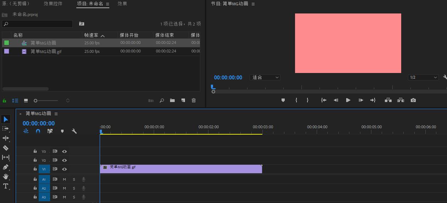
Task: Go to In point in Program monitor
Action: tap(323, 100)
